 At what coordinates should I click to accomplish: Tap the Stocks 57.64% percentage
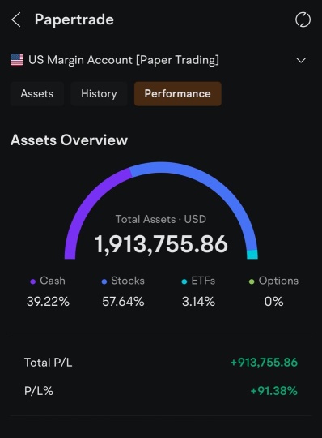click(123, 302)
